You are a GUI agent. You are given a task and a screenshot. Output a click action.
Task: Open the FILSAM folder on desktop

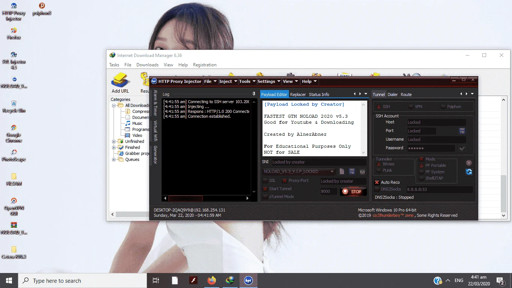[x=14, y=179]
